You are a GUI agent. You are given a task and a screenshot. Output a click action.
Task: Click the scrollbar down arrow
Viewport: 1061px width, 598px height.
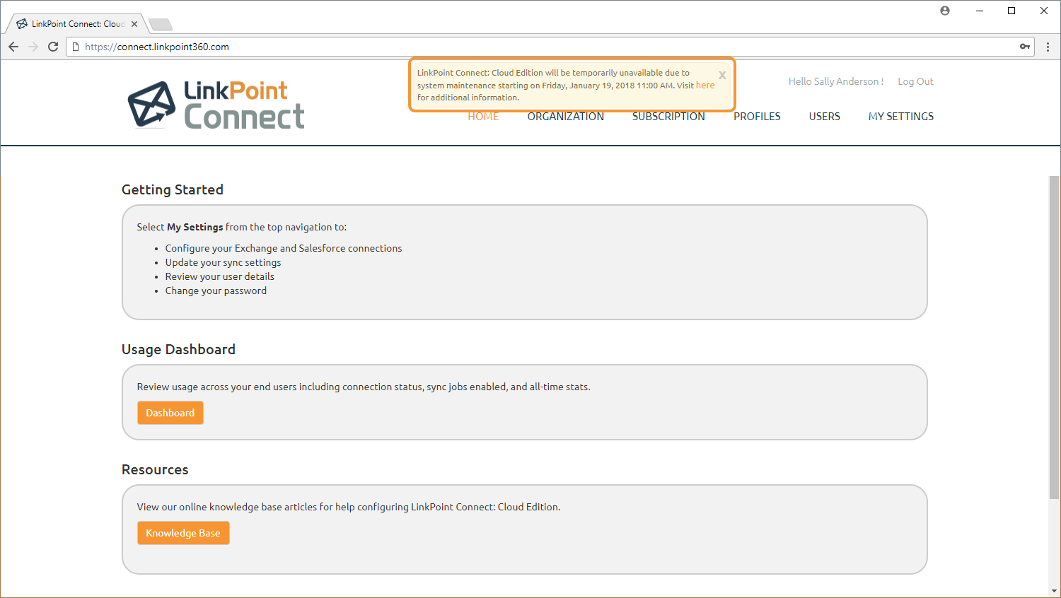tap(1055, 591)
